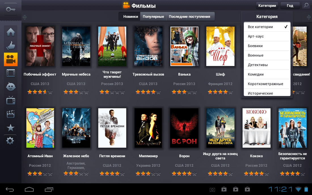Click Франция 2012 under Шеф
312x195 pixels.
click(x=220, y=84)
